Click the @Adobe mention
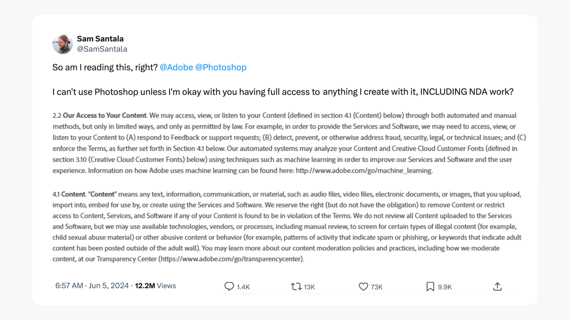This screenshot has height=320, width=570. pos(176,67)
